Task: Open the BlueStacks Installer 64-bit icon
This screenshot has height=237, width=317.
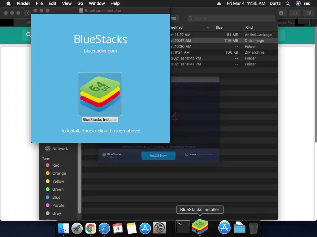Action: pos(100,94)
